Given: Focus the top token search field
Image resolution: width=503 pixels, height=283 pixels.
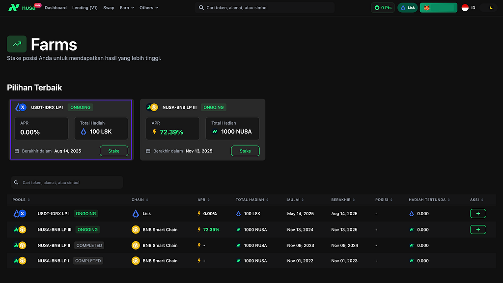Looking at the screenshot, I should point(265,8).
